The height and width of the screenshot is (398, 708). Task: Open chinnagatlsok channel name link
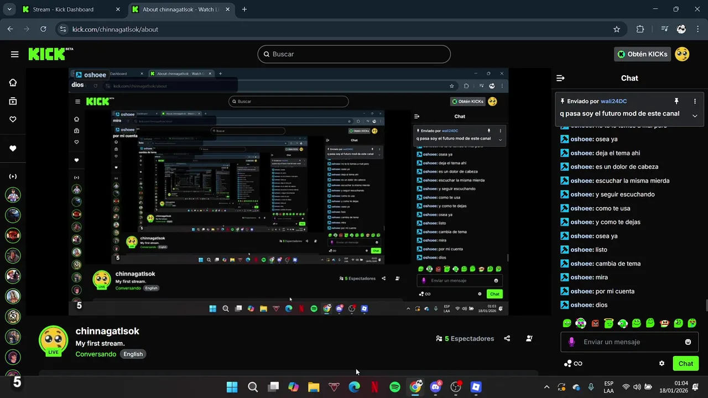pyautogui.click(x=107, y=331)
